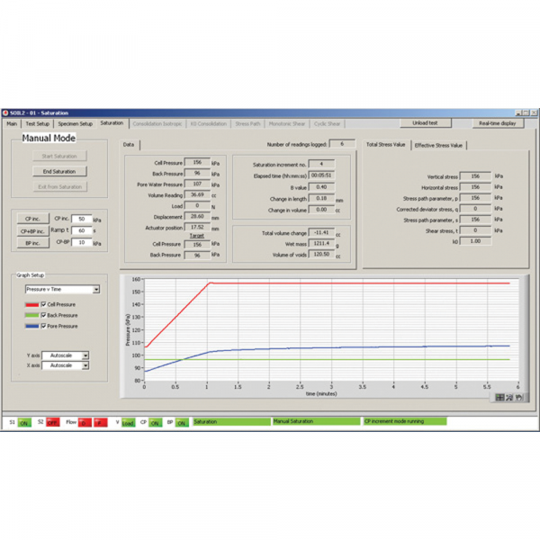Disable the Pore Pressure plot checkbox
Viewport: 540px width, 540px height.
pyautogui.click(x=44, y=326)
